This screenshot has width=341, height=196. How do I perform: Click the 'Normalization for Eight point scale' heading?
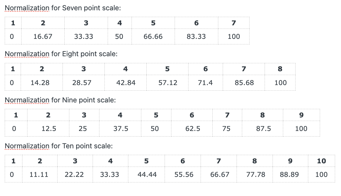[x=61, y=54]
